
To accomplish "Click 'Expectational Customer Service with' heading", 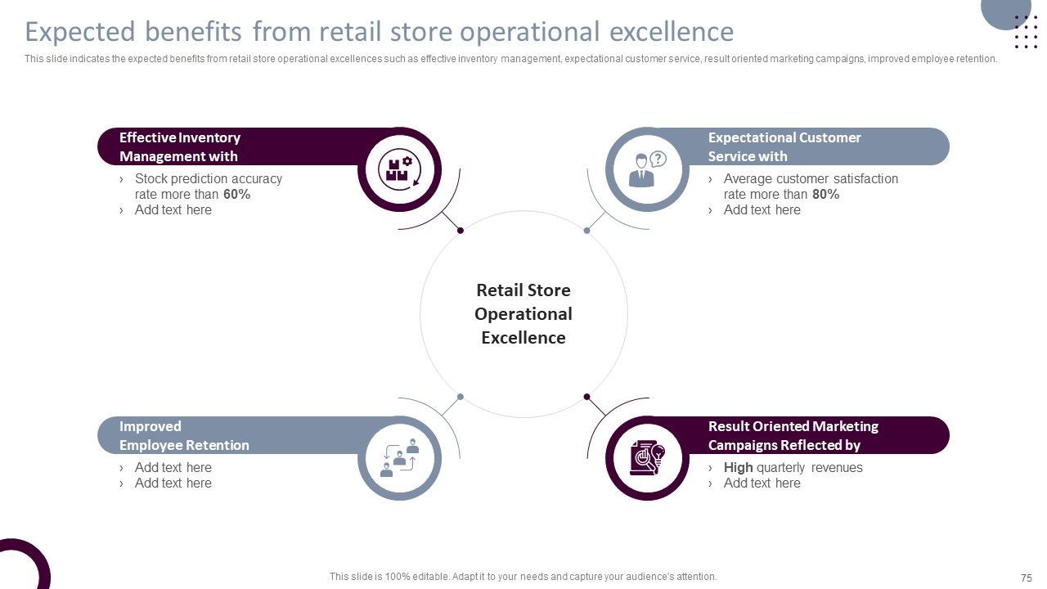I will pos(784,147).
